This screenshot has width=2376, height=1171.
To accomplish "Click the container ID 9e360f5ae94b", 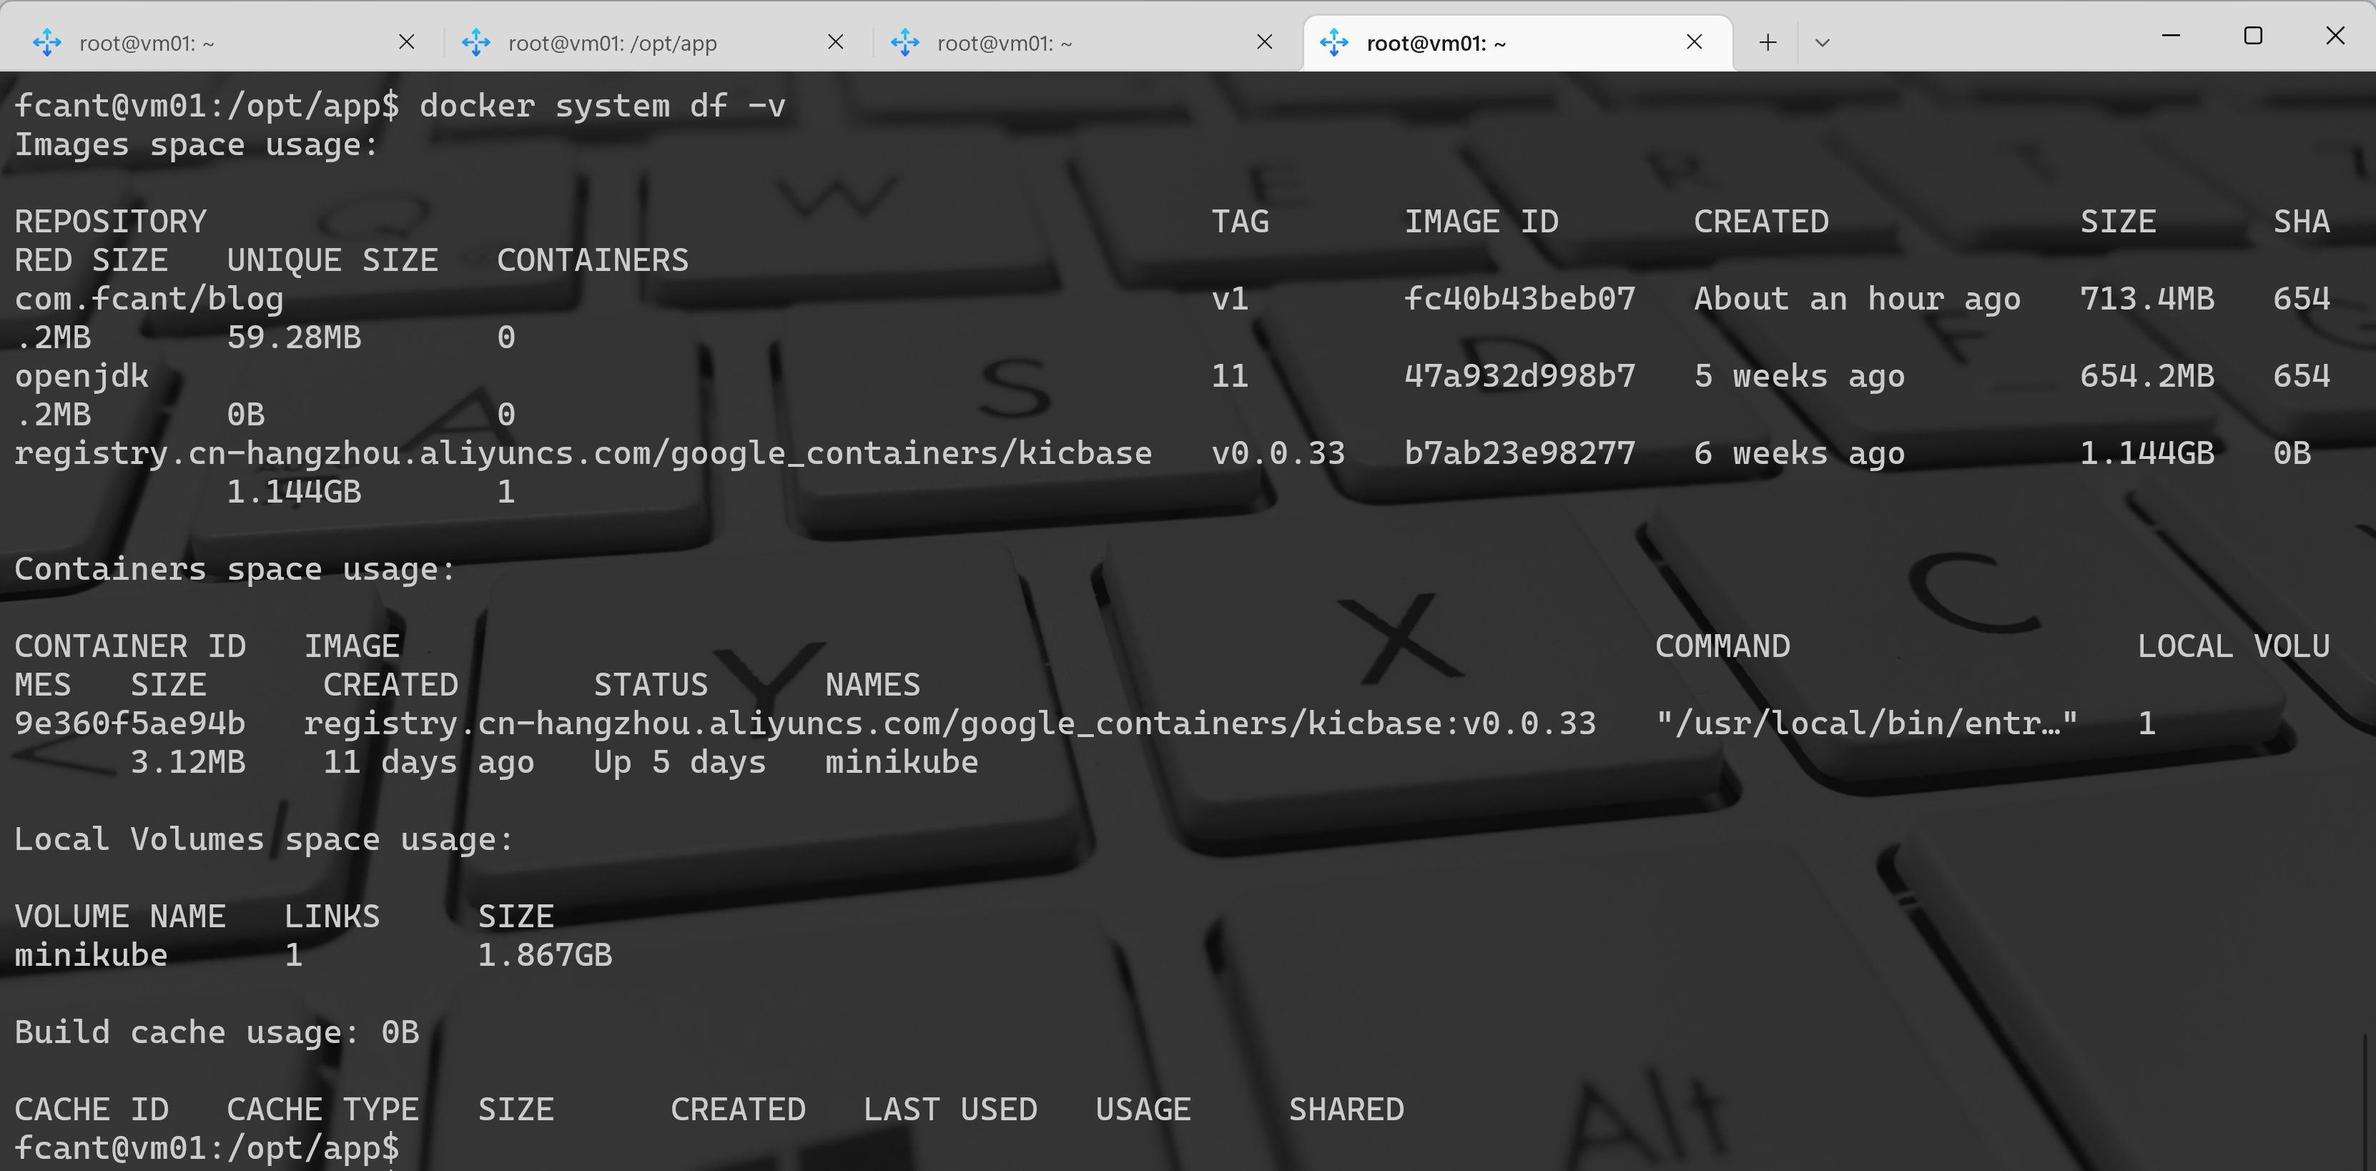I will (130, 723).
